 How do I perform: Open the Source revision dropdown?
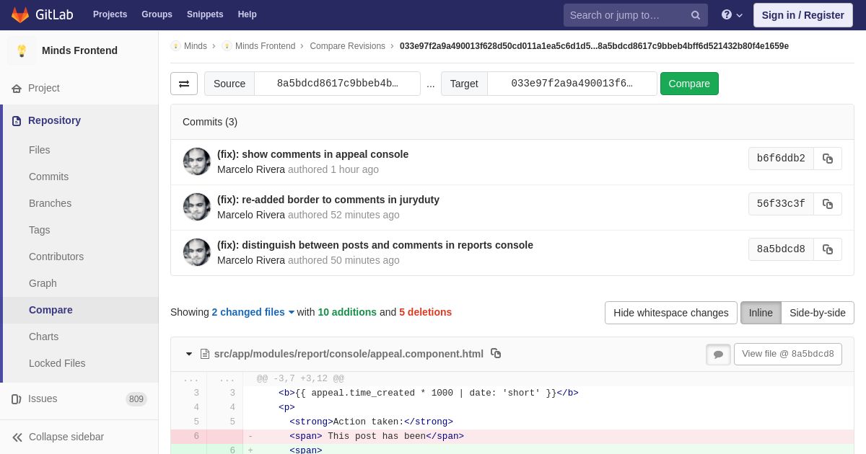click(x=337, y=84)
